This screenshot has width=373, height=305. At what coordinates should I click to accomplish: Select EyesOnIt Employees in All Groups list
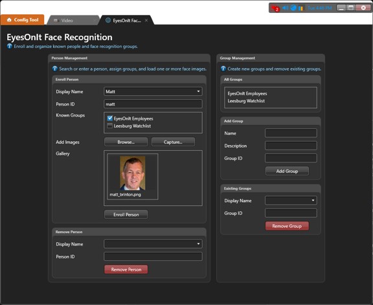pos(247,93)
